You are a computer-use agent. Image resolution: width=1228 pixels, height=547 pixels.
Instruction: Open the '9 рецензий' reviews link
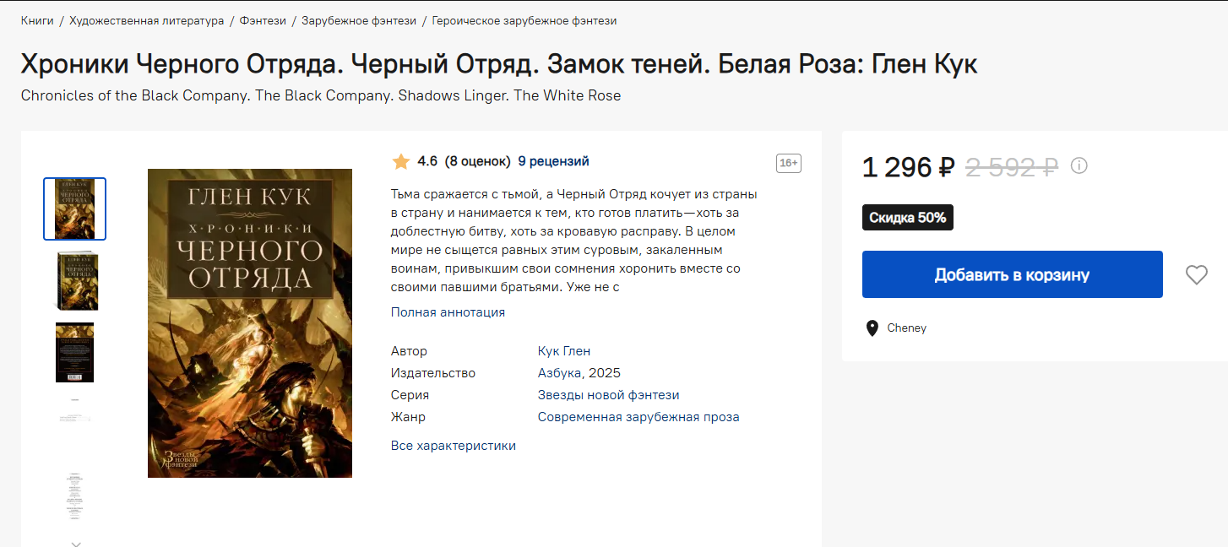[x=553, y=161]
